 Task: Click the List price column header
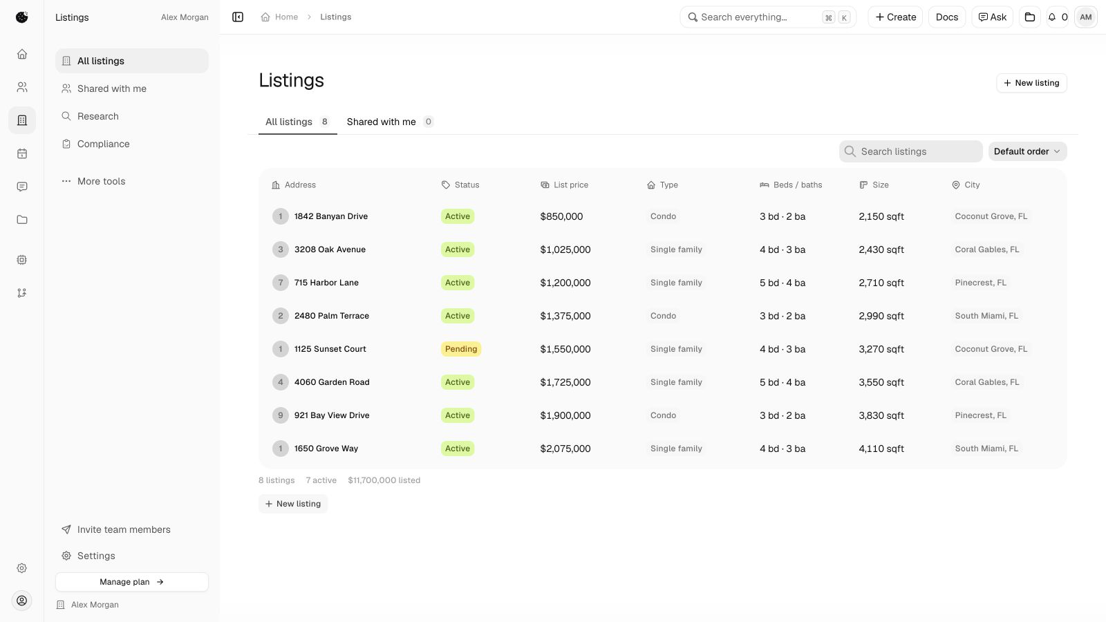pyautogui.click(x=564, y=185)
